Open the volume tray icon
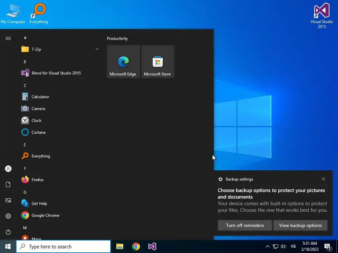This screenshot has width=338, height=253. (x=283, y=246)
